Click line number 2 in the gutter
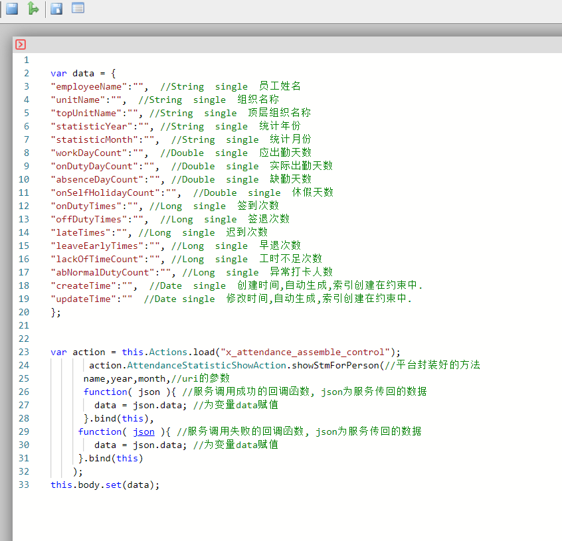This screenshot has width=562, height=541. pyautogui.click(x=27, y=73)
